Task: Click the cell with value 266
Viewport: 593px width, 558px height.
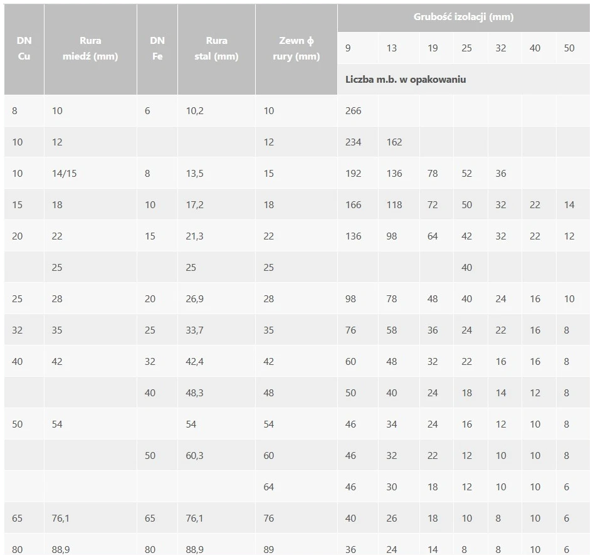Action: click(354, 111)
